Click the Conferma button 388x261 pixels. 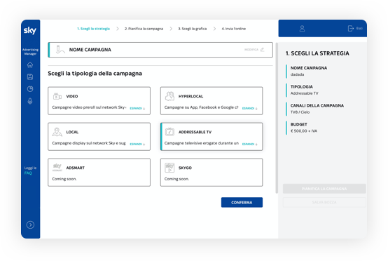(242, 202)
